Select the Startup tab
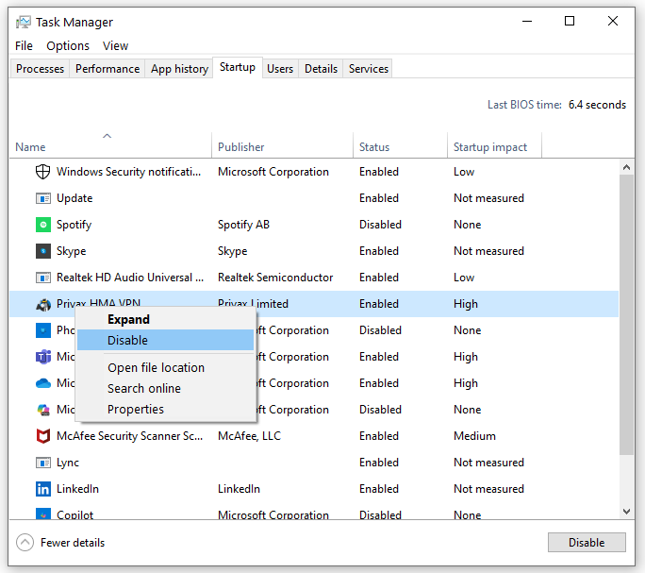 (238, 67)
